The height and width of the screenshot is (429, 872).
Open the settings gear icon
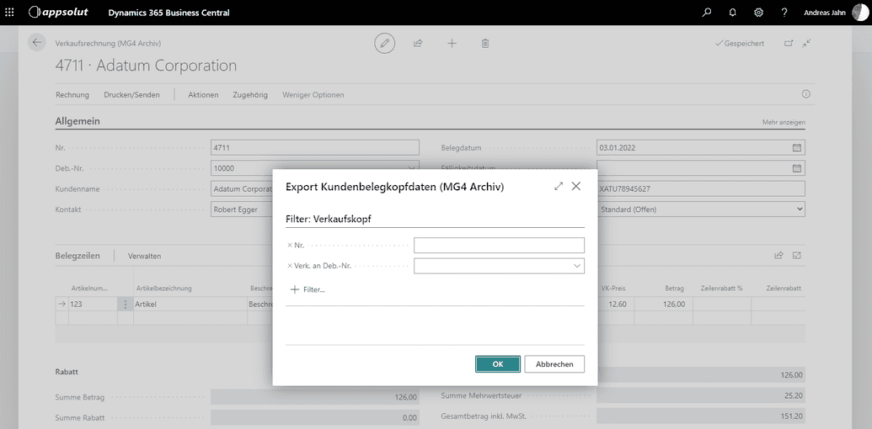[x=758, y=13]
